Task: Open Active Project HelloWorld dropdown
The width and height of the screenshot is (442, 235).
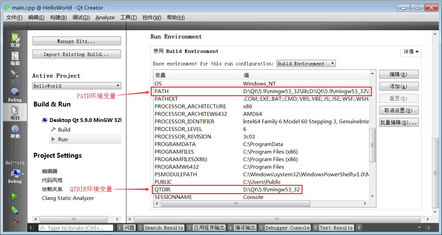Action: tap(77, 86)
